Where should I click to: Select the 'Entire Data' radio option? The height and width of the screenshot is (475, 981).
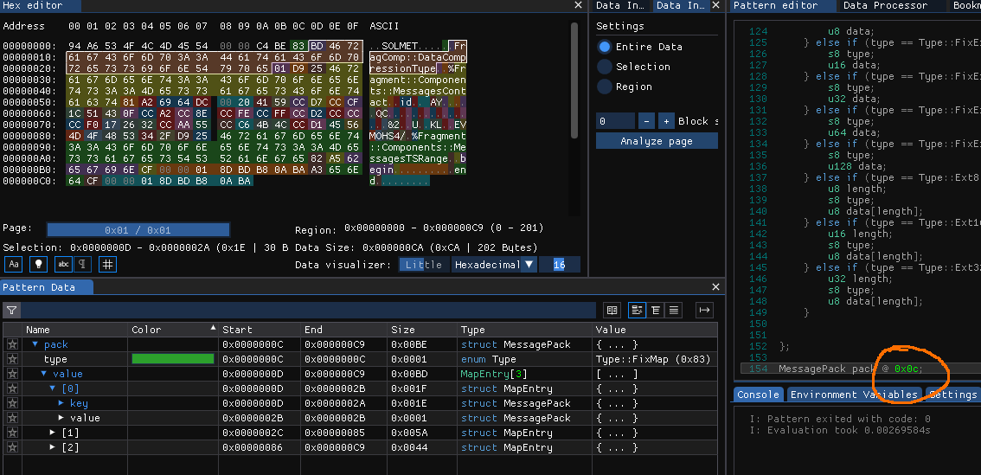pyautogui.click(x=605, y=47)
